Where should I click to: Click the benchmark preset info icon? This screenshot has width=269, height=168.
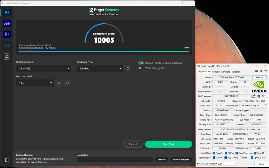pyautogui.click(x=128, y=68)
